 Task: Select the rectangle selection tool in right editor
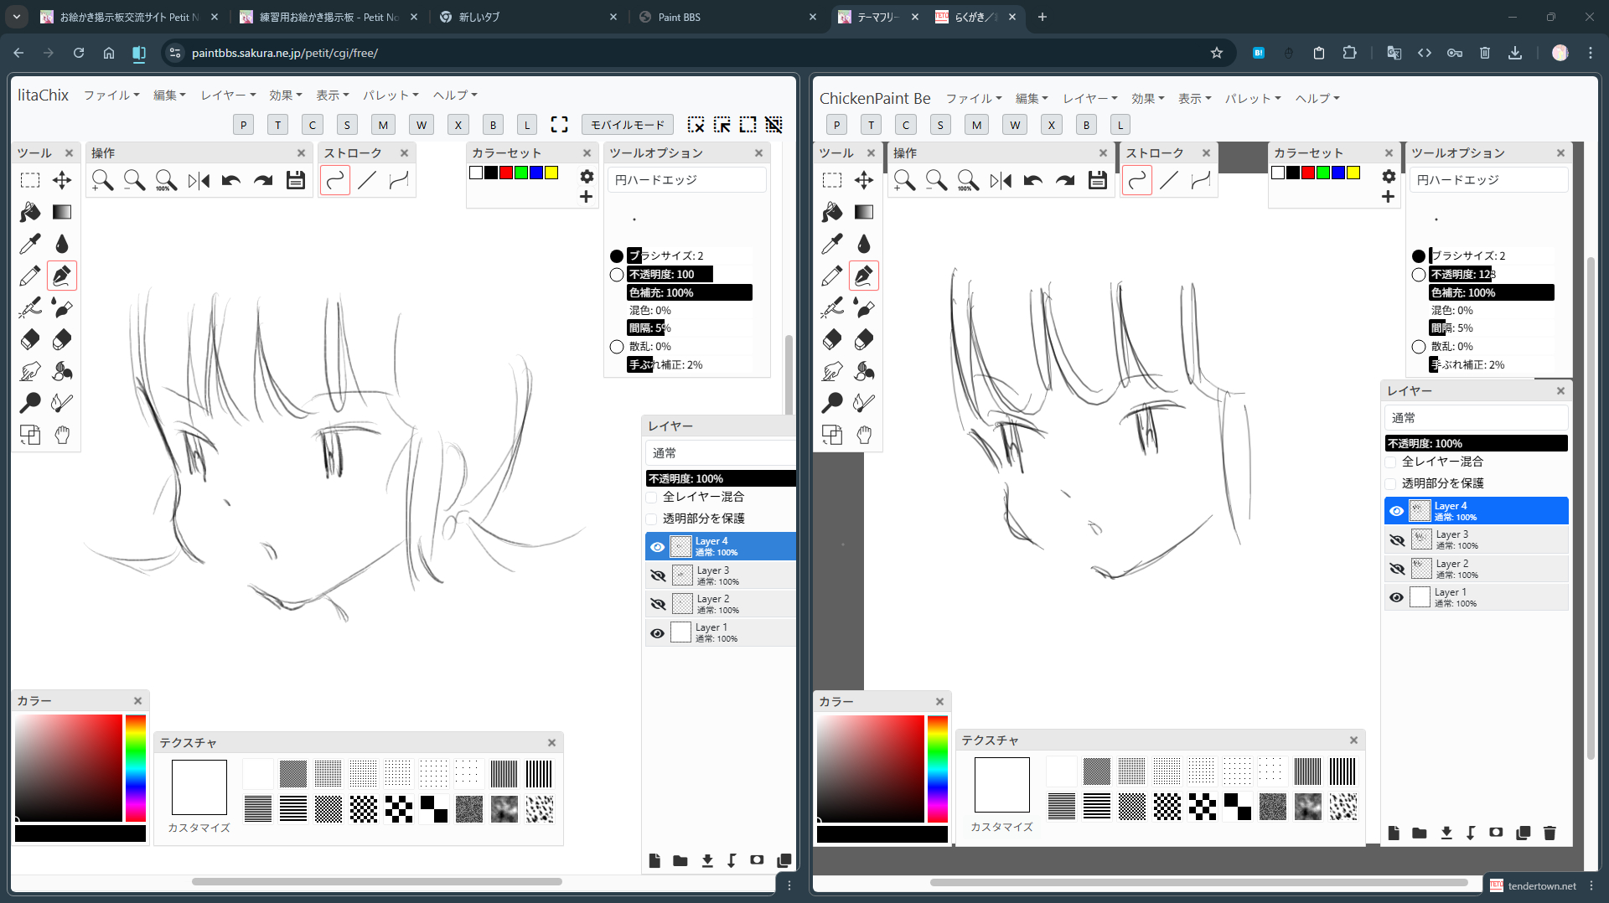(x=832, y=180)
